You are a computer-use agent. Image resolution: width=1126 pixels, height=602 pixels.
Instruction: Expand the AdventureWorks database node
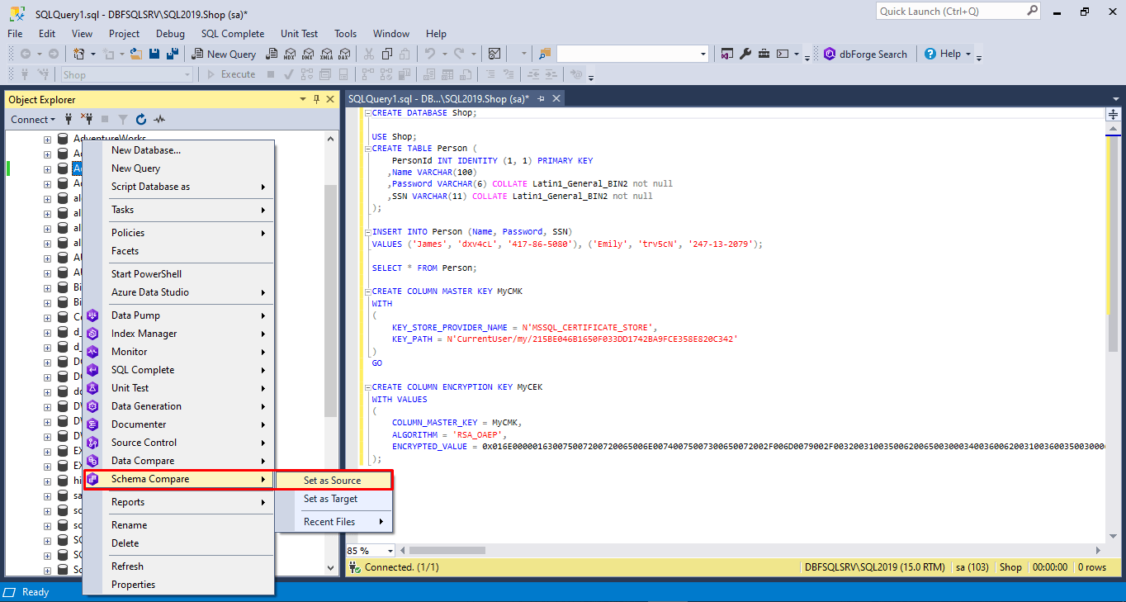(x=47, y=138)
